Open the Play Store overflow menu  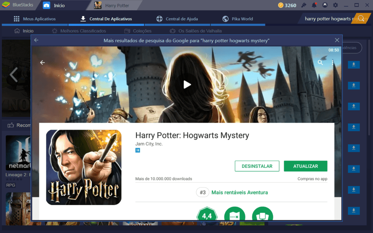pos(332,62)
